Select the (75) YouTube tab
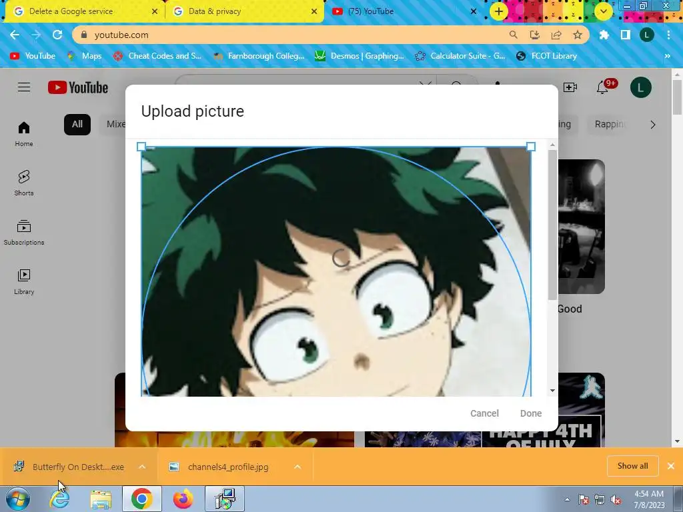The image size is (683, 512). point(370,11)
